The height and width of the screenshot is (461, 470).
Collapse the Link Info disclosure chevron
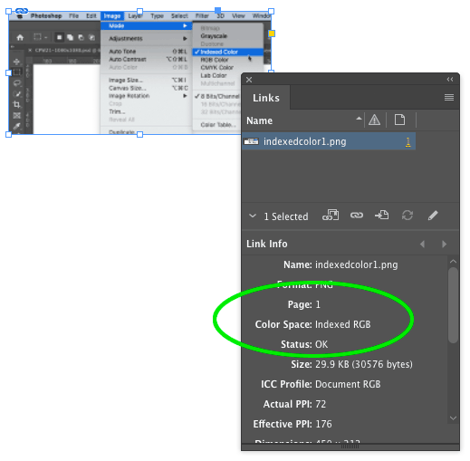pyautogui.click(x=253, y=216)
